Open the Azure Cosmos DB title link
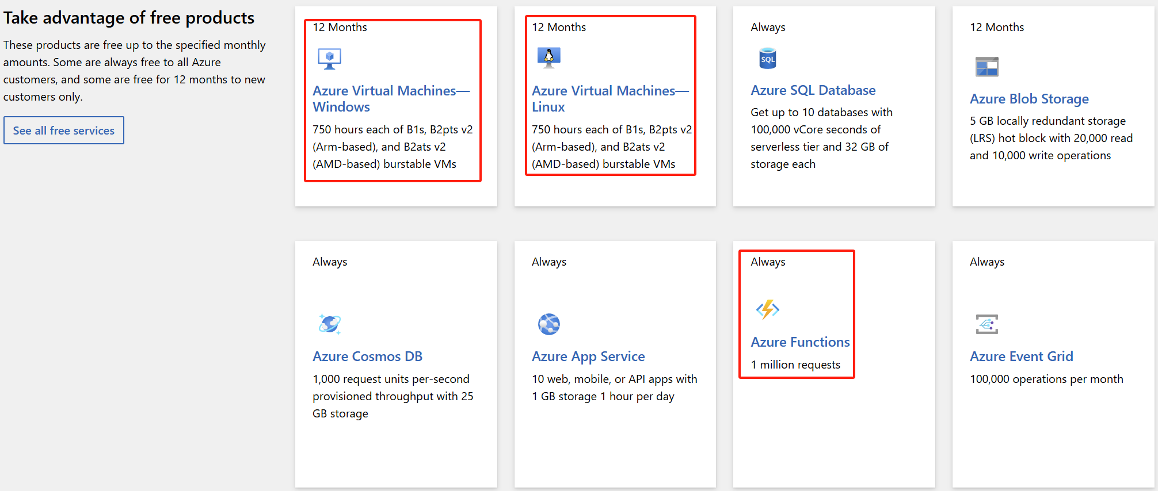 coord(367,356)
